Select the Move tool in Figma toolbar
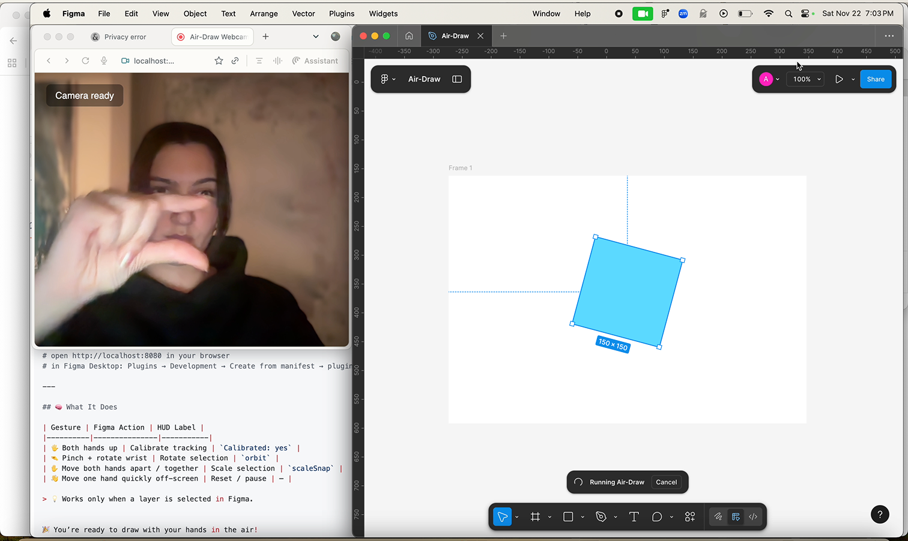 (x=503, y=516)
